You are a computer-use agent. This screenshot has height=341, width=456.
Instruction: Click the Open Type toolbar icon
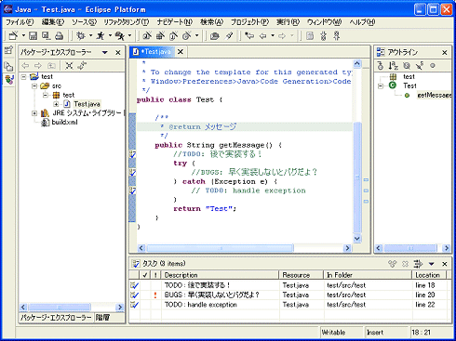tap(214, 36)
